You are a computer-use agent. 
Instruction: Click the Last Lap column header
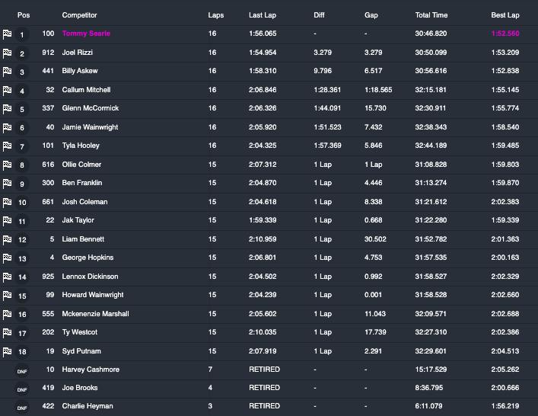(263, 15)
